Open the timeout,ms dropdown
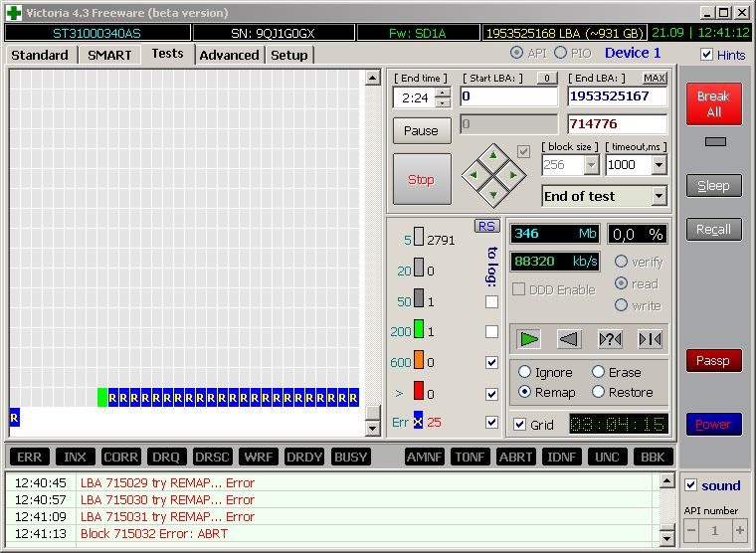 point(660,165)
